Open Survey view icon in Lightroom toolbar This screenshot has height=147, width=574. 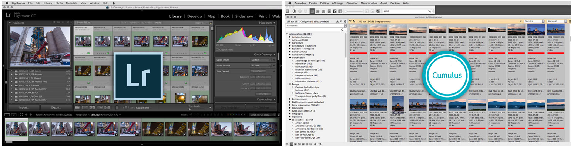point(100,107)
